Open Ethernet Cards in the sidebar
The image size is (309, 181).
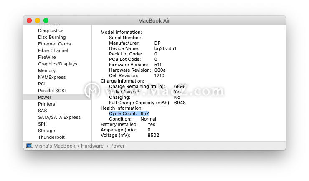click(54, 44)
